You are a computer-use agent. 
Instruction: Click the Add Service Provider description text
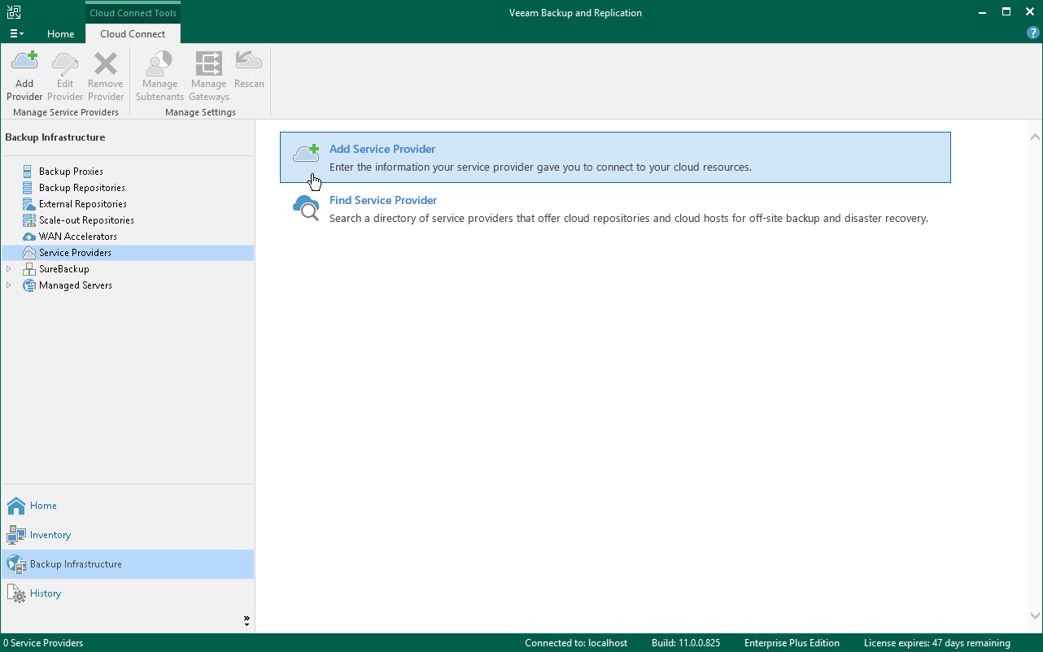(x=540, y=167)
